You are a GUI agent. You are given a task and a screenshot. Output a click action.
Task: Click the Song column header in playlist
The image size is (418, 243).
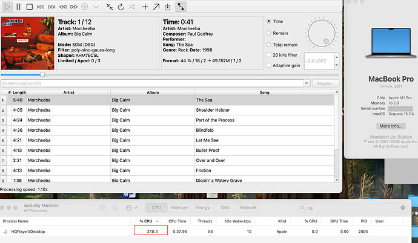[265, 92]
